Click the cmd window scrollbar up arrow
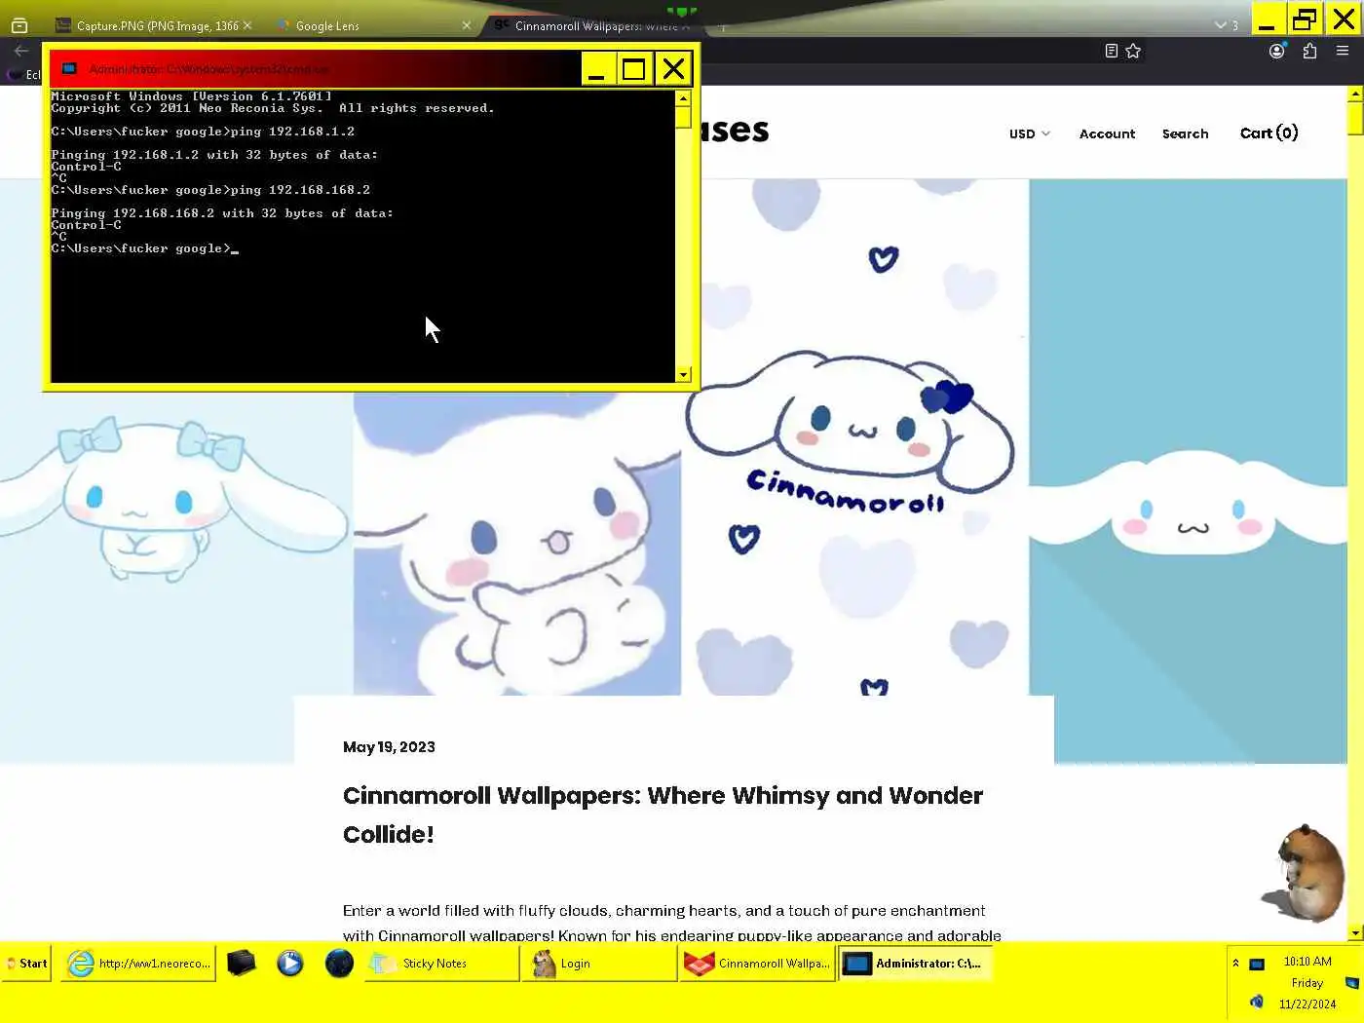This screenshot has height=1023, width=1364. tap(683, 98)
